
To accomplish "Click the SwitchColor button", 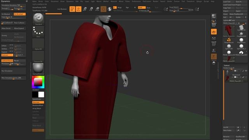I will tap(38, 99).
